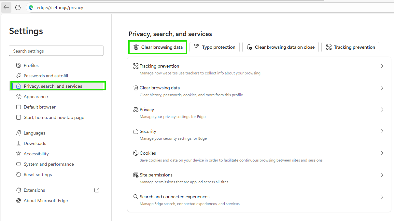Open the Privacy, search, and services section
Screen dimensions: 394x221
pyautogui.click(x=58, y=86)
